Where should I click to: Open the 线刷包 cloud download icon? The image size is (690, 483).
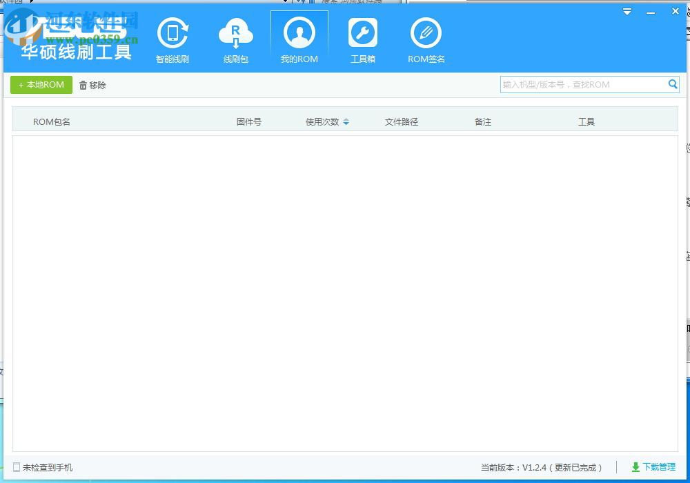[235, 31]
